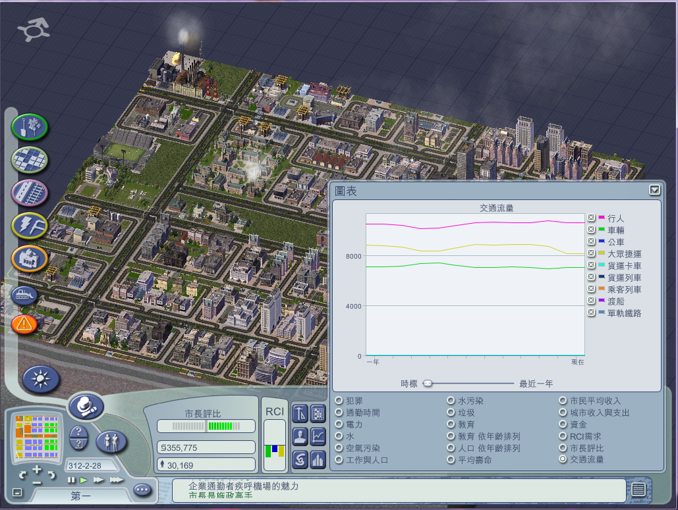Minimize the control panel with the small window icon
Screen dimensions: 678x510
[x=17, y=492]
